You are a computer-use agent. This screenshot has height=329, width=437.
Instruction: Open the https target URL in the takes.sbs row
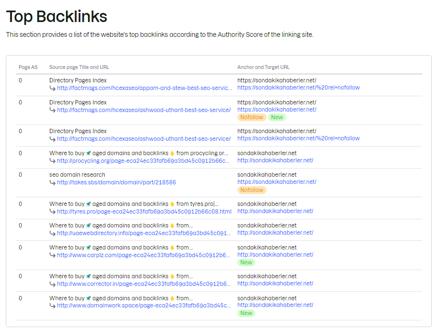[x=277, y=182]
